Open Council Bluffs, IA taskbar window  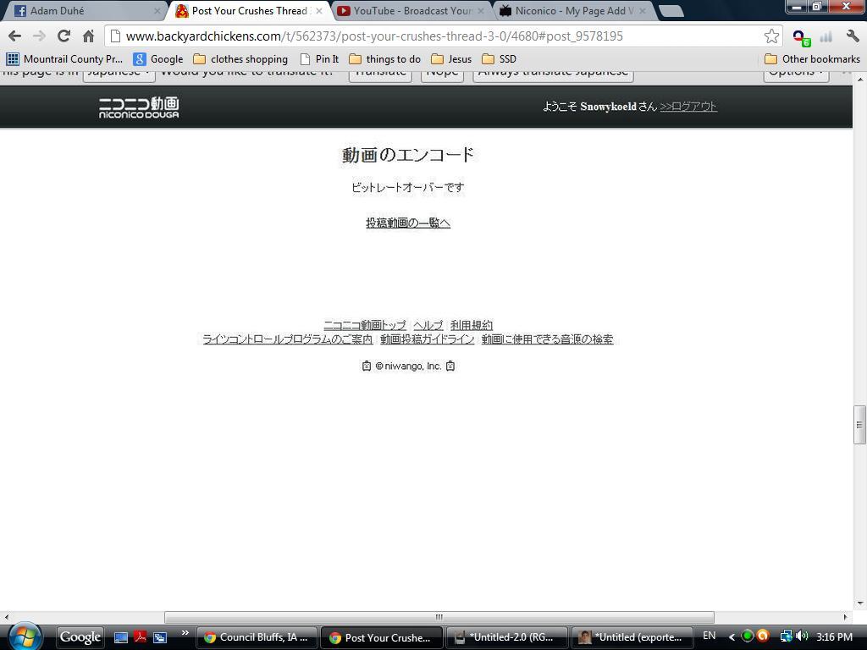coord(257,637)
